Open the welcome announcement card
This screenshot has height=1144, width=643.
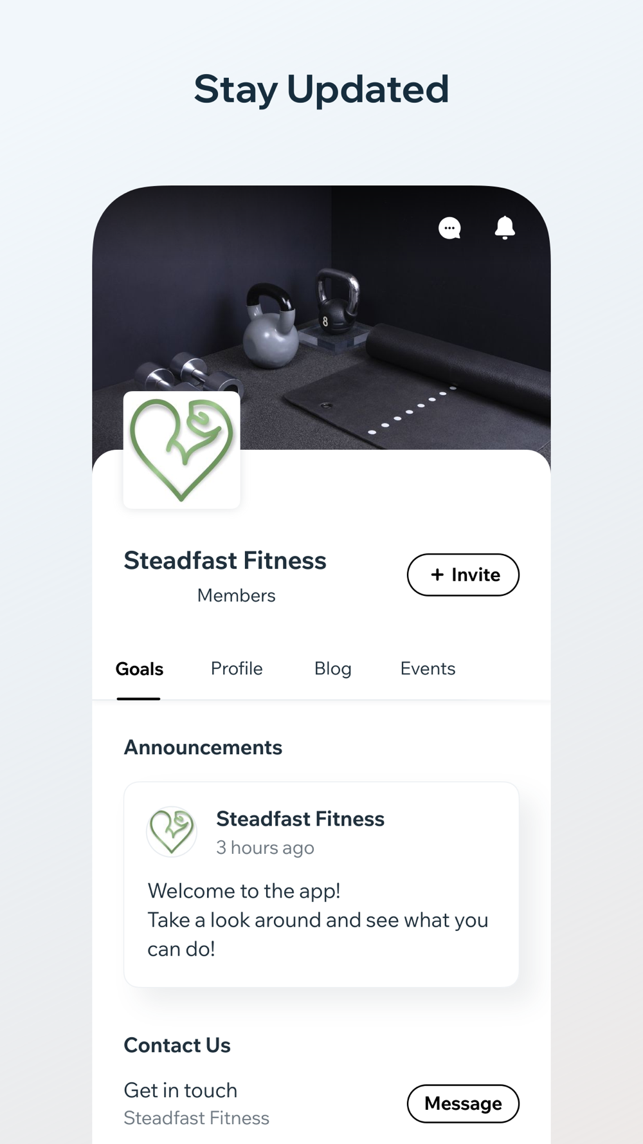[x=321, y=885]
